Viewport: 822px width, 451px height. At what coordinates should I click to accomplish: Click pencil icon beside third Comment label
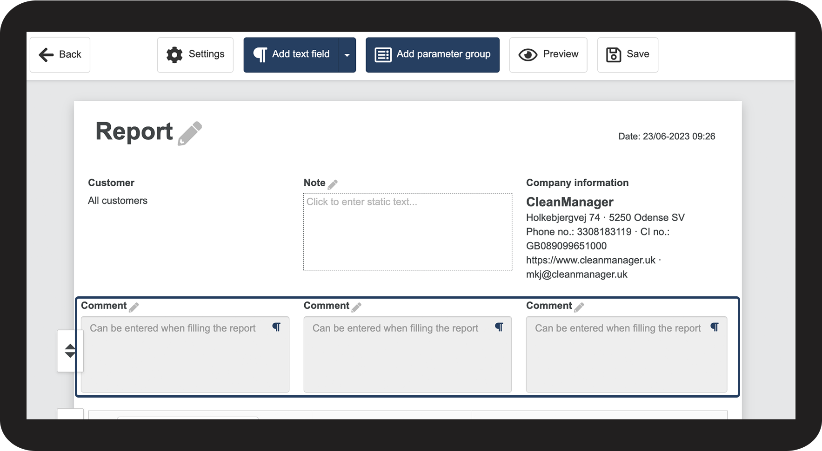[x=579, y=307]
